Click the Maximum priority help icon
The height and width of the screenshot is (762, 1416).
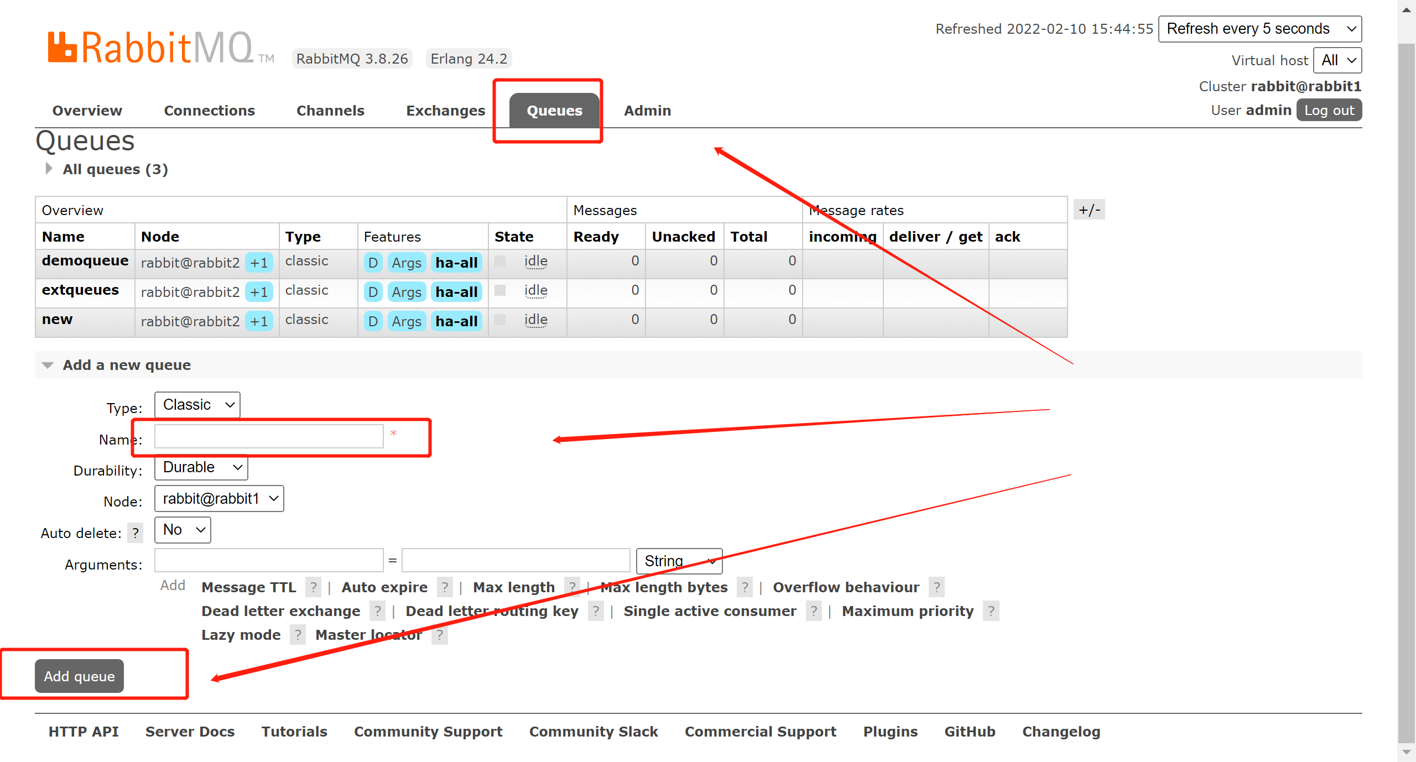(x=991, y=611)
